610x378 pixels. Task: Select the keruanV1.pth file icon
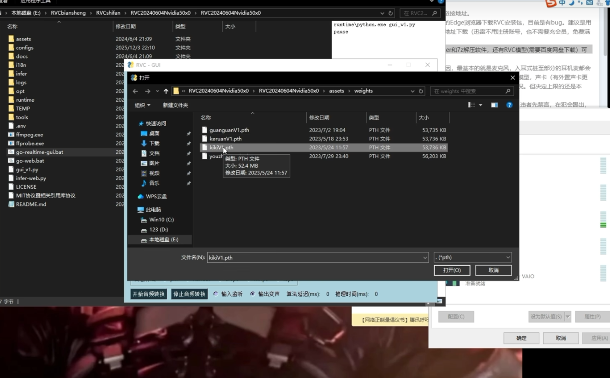[204, 139]
